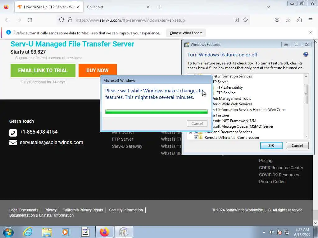Viewport: 318px width, 238px height.
Task: Click the features list scrollbar thumb
Action: (306, 94)
